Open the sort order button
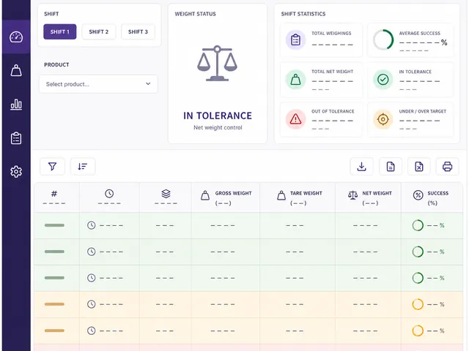The width and height of the screenshot is (469, 351). pos(83,167)
